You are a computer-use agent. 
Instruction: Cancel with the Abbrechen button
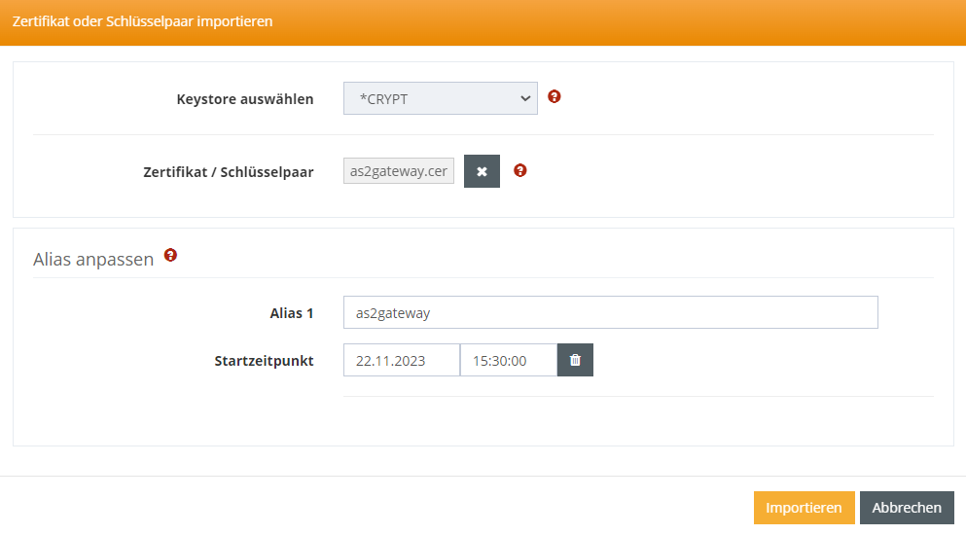tap(907, 508)
